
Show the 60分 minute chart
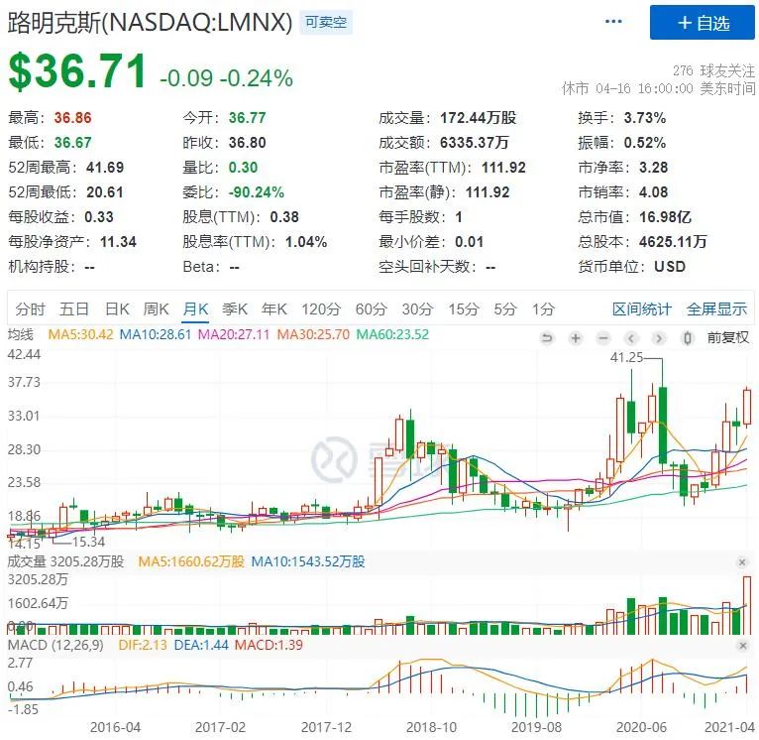pos(371,308)
